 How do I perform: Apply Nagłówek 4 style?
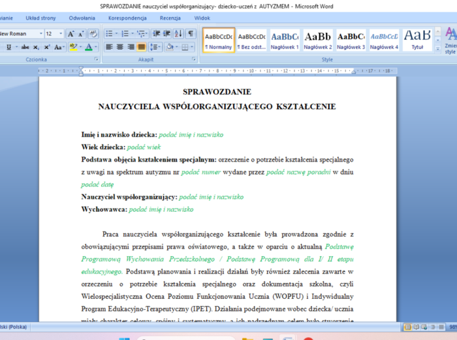pos(384,41)
